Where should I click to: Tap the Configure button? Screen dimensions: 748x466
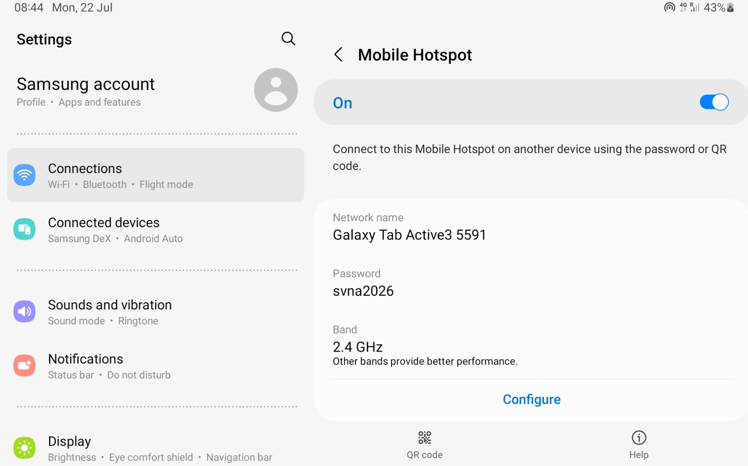[531, 399]
